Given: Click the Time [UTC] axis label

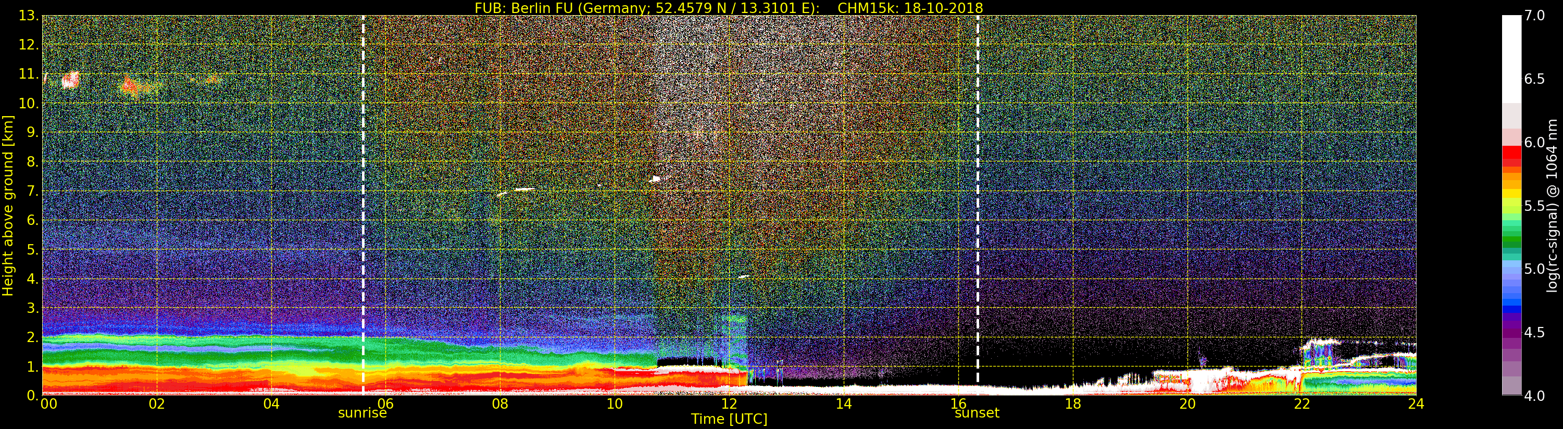Looking at the screenshot, I should pyautogui.click(x=729, y=419).
